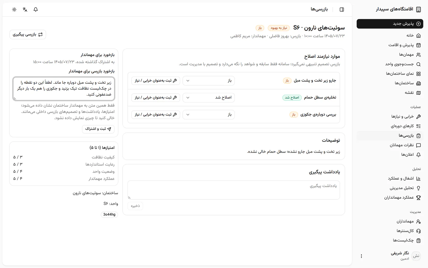Viewport: 428px width, 268px height.
Task: Click the trophy icon beside عملکرد مهمانداران
Action: coord(418,198)
